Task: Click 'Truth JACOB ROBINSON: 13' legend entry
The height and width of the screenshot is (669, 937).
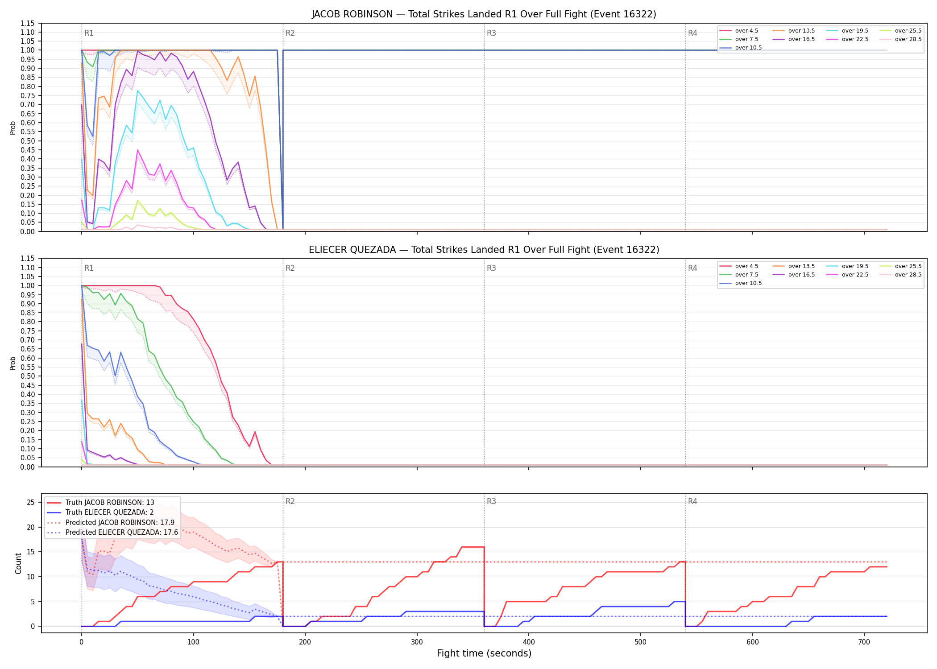Action: click(100, 503)
